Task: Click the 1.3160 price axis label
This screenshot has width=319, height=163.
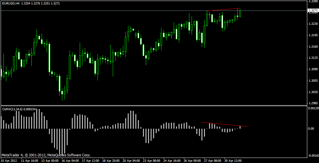Action: click(x=313, y=47)
